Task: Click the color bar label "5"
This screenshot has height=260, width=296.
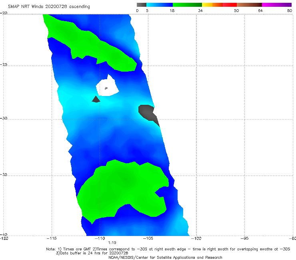Action: [147, 10]
